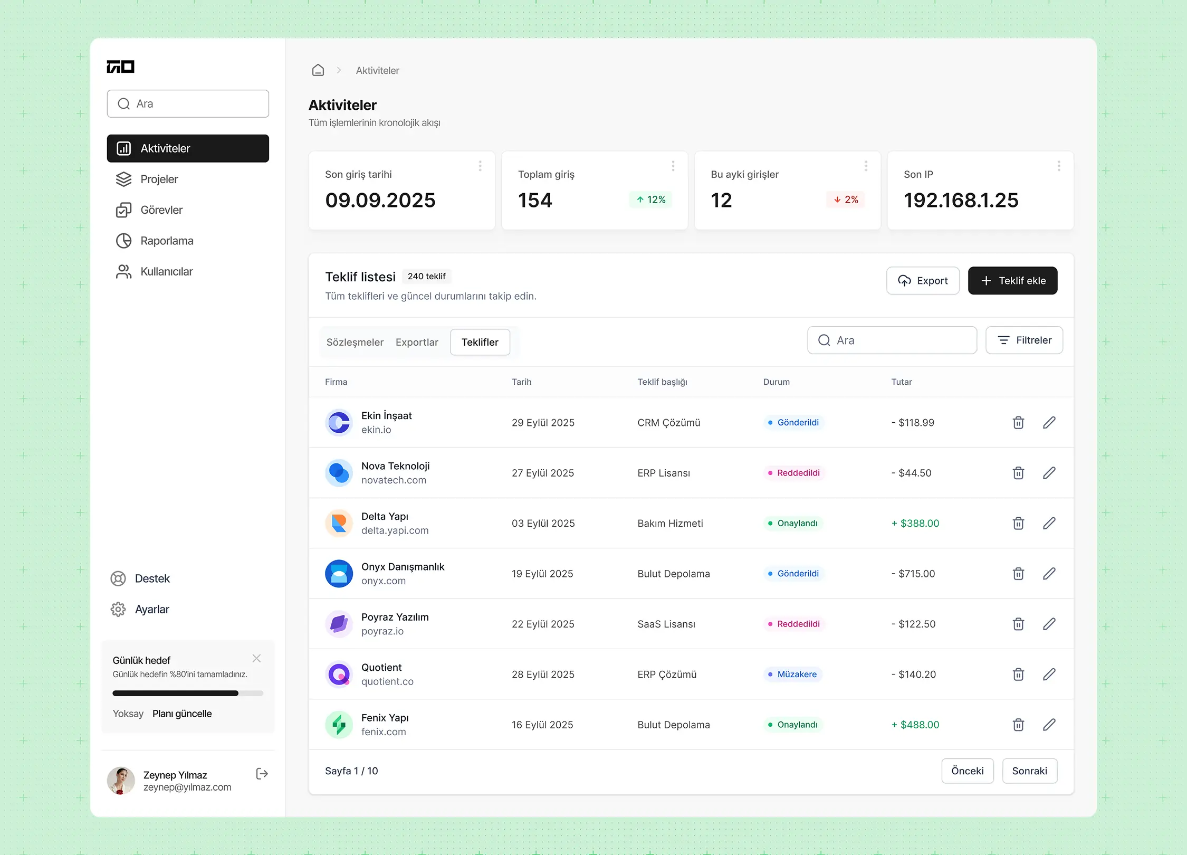This screenshot has width=1187, height=855.
Task: Click the proposal list search field
Action: tap(892, 340)
